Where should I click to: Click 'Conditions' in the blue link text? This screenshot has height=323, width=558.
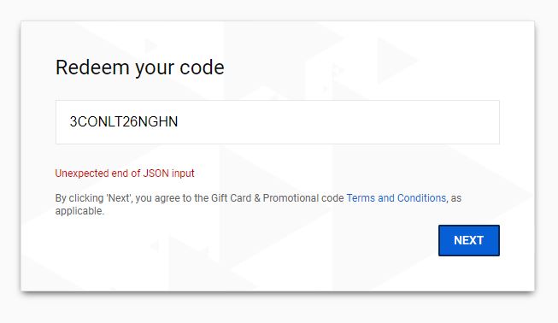(421, 197)
